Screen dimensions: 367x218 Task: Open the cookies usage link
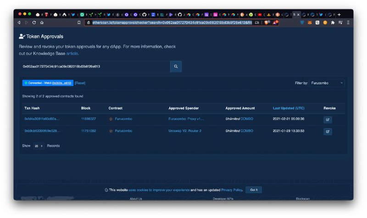click(159, 190)
